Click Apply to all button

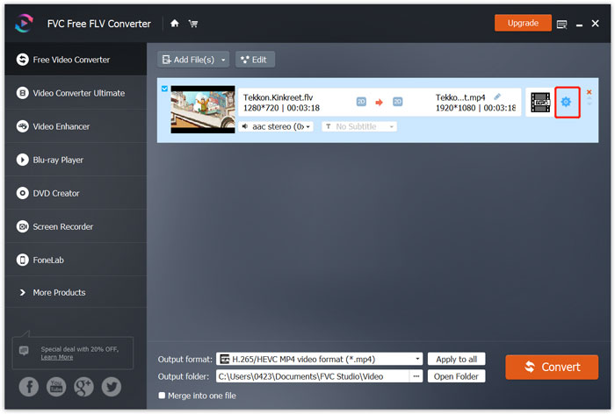[456, 359]
